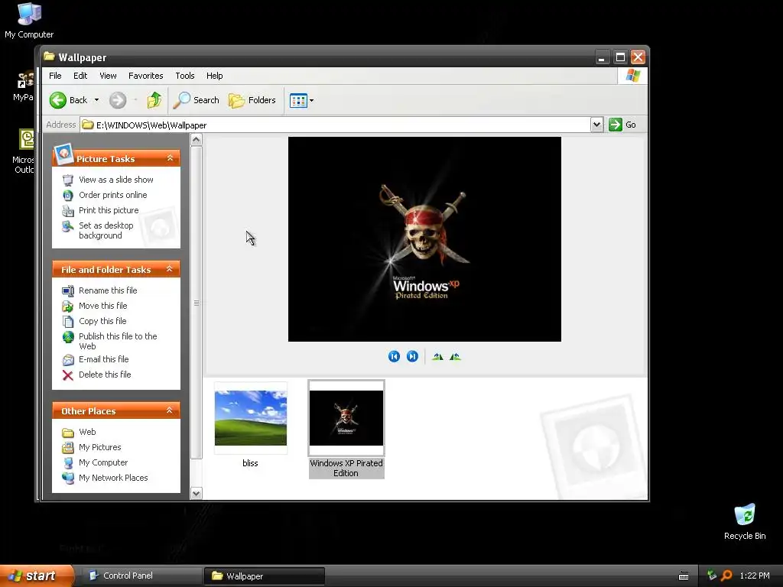
Task: Show next image in filmstrip
Action: 412,356
